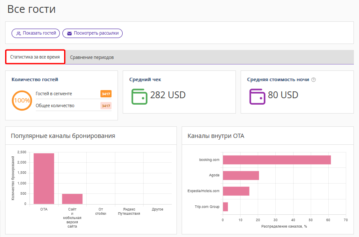Click the orange 100% circle indicator
The image size is (359, 237).
coord(22,101)
